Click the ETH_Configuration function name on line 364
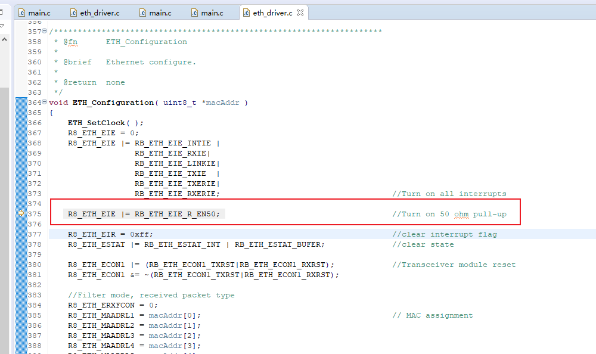The image size is (596, 354). [x=113, y=103]
